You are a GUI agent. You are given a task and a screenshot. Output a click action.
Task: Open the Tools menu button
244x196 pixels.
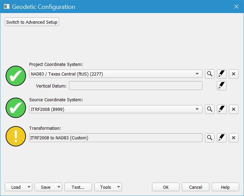[x=108, y=187]
